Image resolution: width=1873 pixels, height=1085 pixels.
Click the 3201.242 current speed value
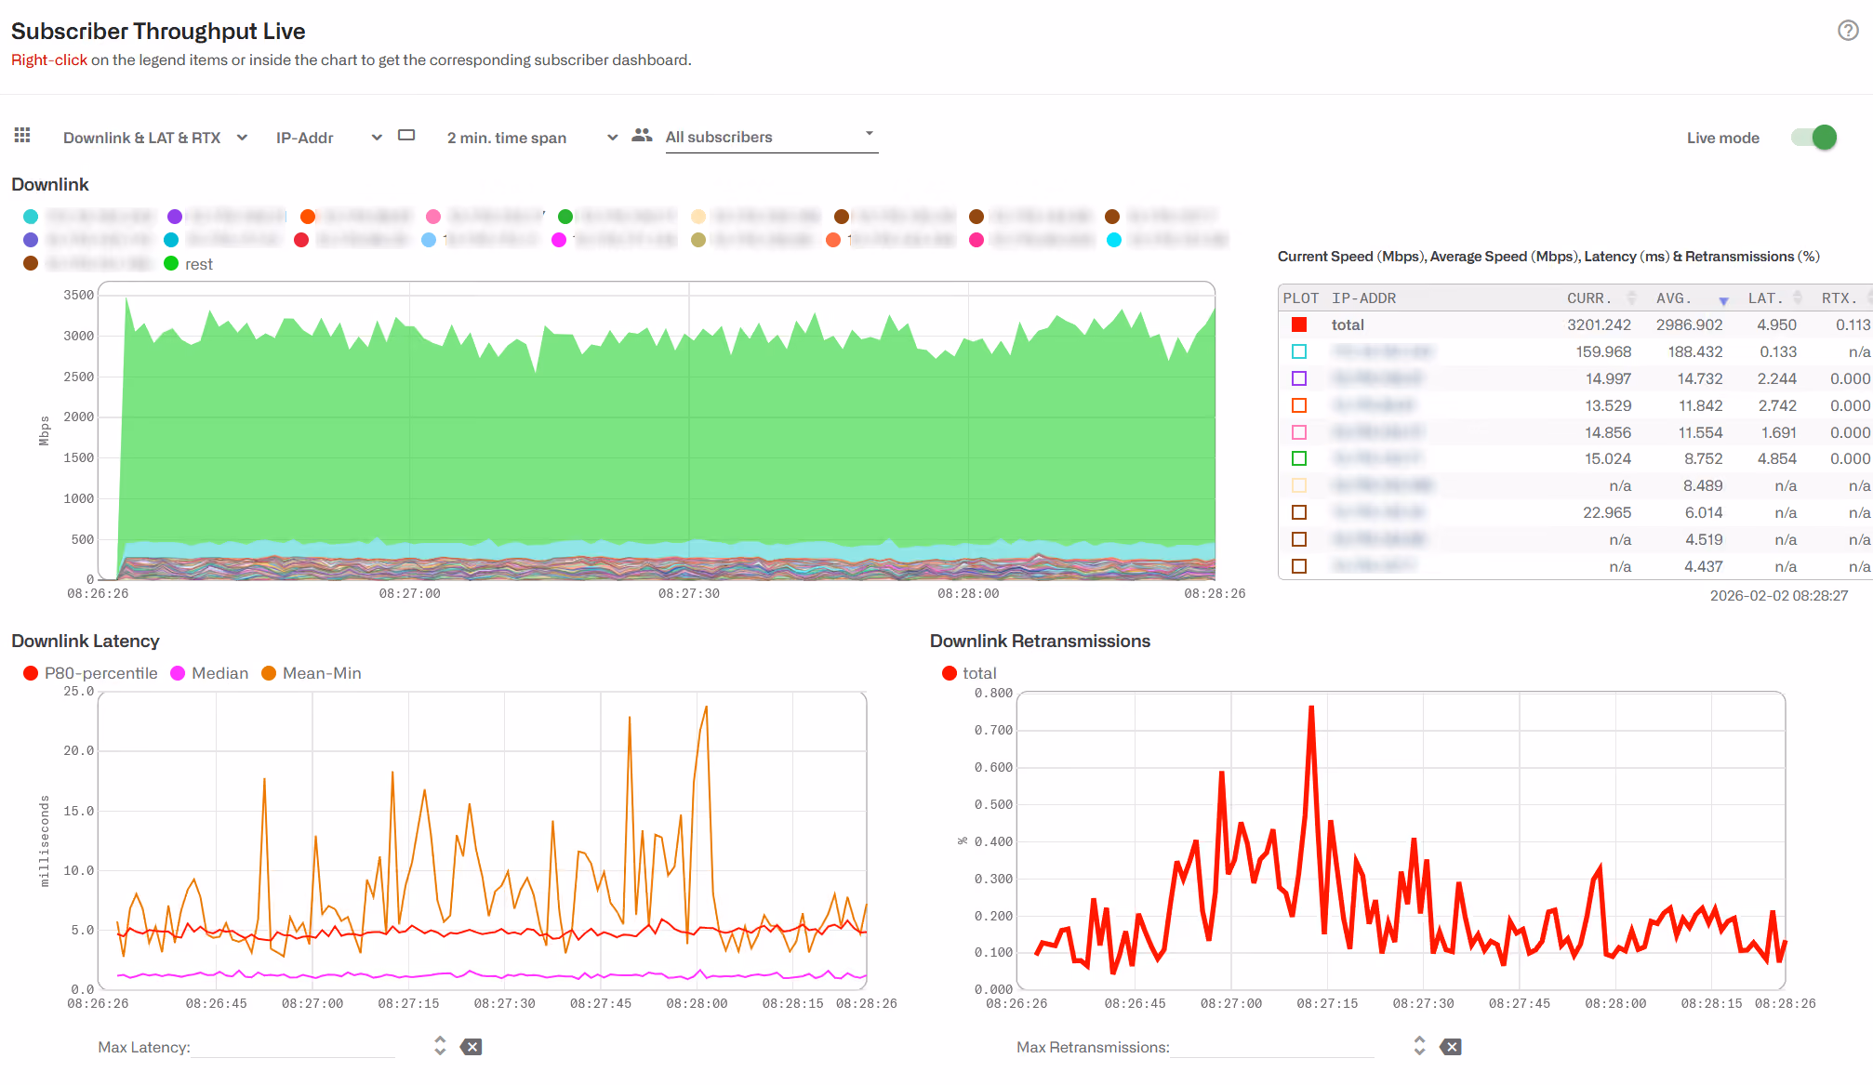click(1599, 324)
